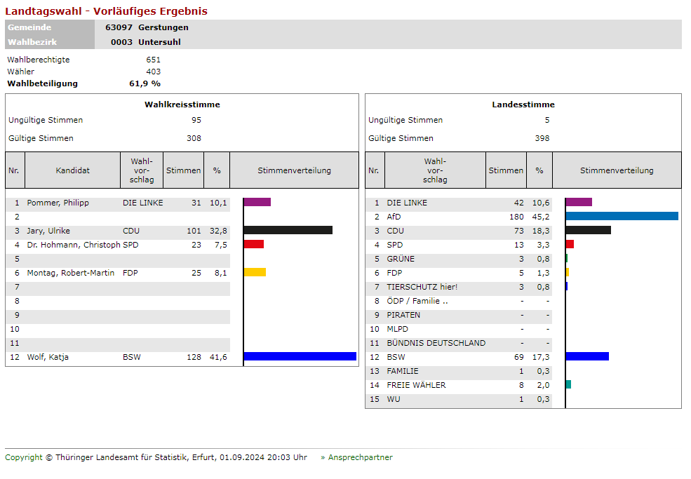Viewport: 691px width, 479px height.
Task: Click the blue AfD Landesstimme bar
Action: coord(622,216)
